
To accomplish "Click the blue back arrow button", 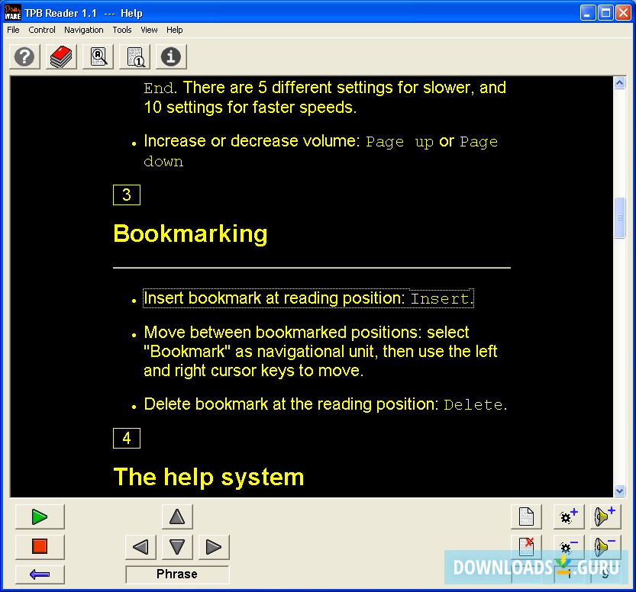I will pos(39,574).
